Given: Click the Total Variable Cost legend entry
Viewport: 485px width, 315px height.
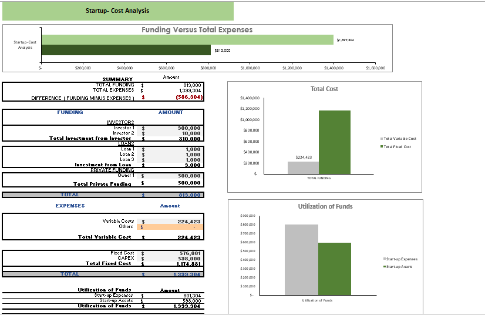Looking at the screenshot, I should [398, 139].
